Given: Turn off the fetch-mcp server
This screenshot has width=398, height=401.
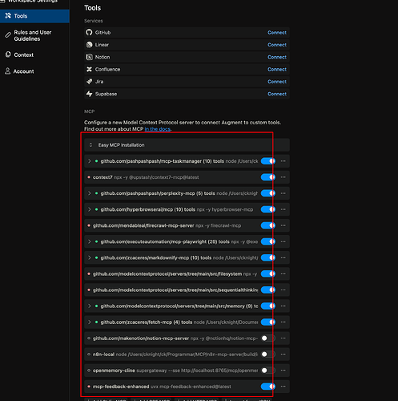Looking at the screenshot, I should (268, 322).
